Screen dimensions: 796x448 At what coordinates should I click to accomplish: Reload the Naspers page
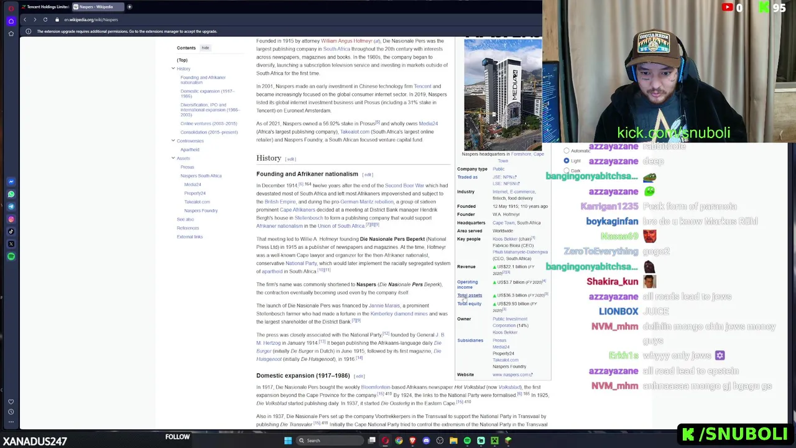tap(45, 19)
